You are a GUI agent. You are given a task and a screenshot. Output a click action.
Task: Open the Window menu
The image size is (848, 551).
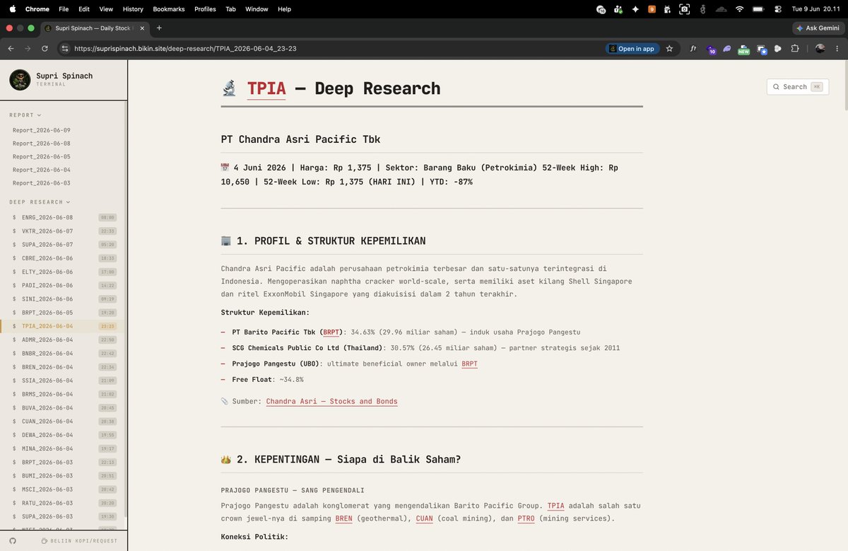257,9
